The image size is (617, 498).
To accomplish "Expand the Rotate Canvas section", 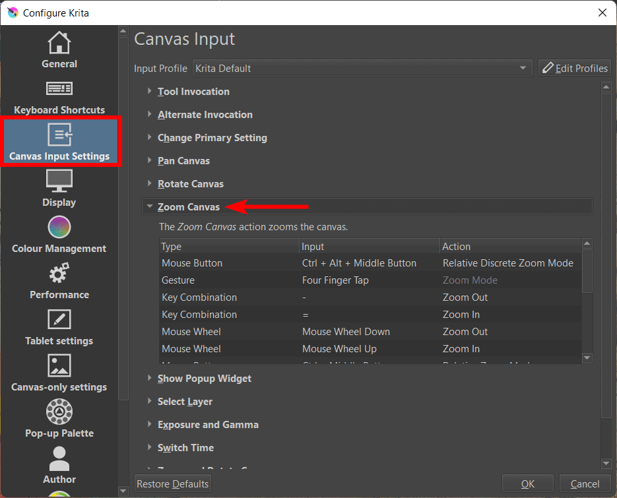I will (191, 183).
